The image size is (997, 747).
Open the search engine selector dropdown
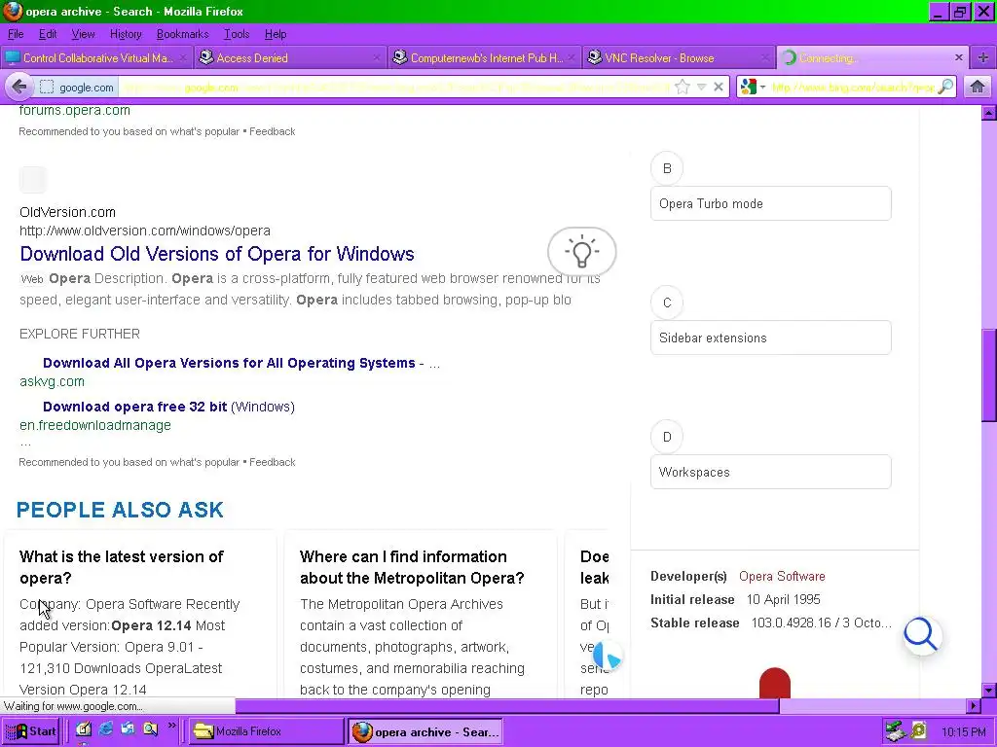coord(753,87)
